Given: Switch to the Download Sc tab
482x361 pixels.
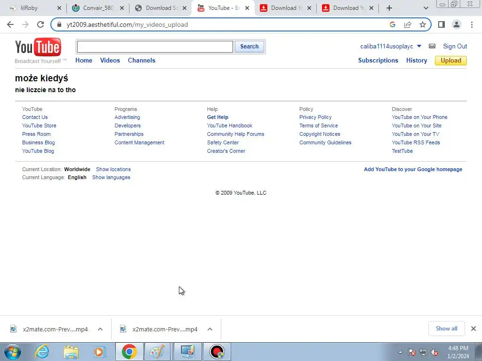Looking at the screenshot, I should pos(161,8).
